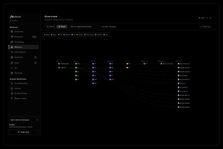Toggle the File legend filter
The image size is (223, 149).
[x=106, y=35]
